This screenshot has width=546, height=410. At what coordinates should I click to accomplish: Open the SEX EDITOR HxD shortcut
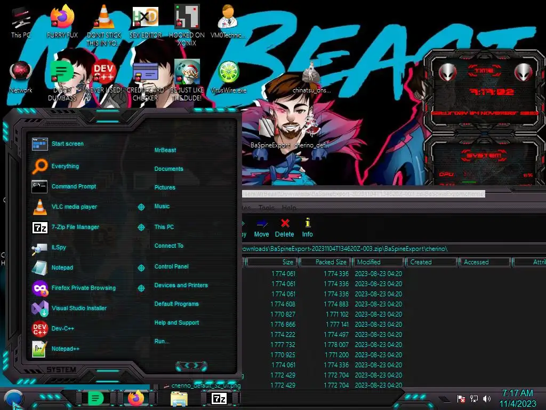tap(146, 22)
